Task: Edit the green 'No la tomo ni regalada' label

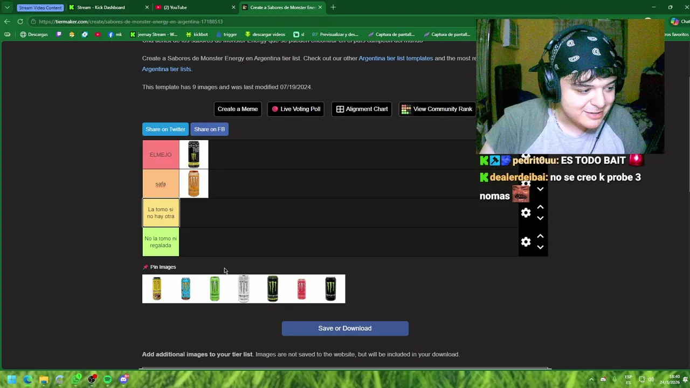Action: tap(161, 242)
